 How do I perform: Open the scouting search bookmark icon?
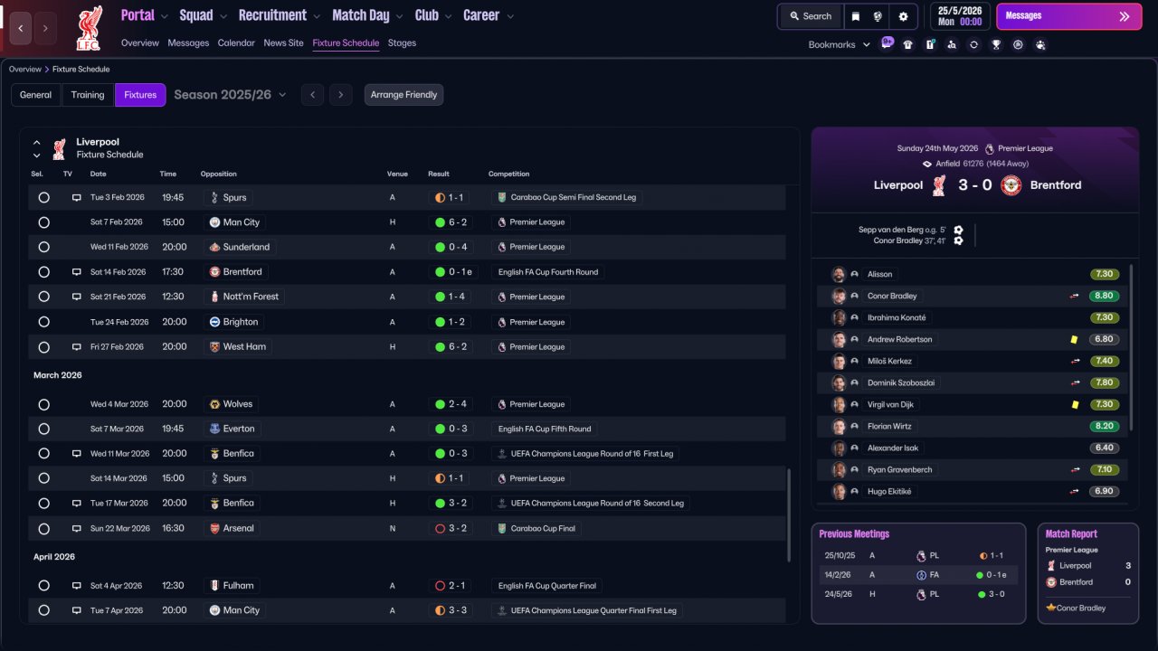pos(952,44)
